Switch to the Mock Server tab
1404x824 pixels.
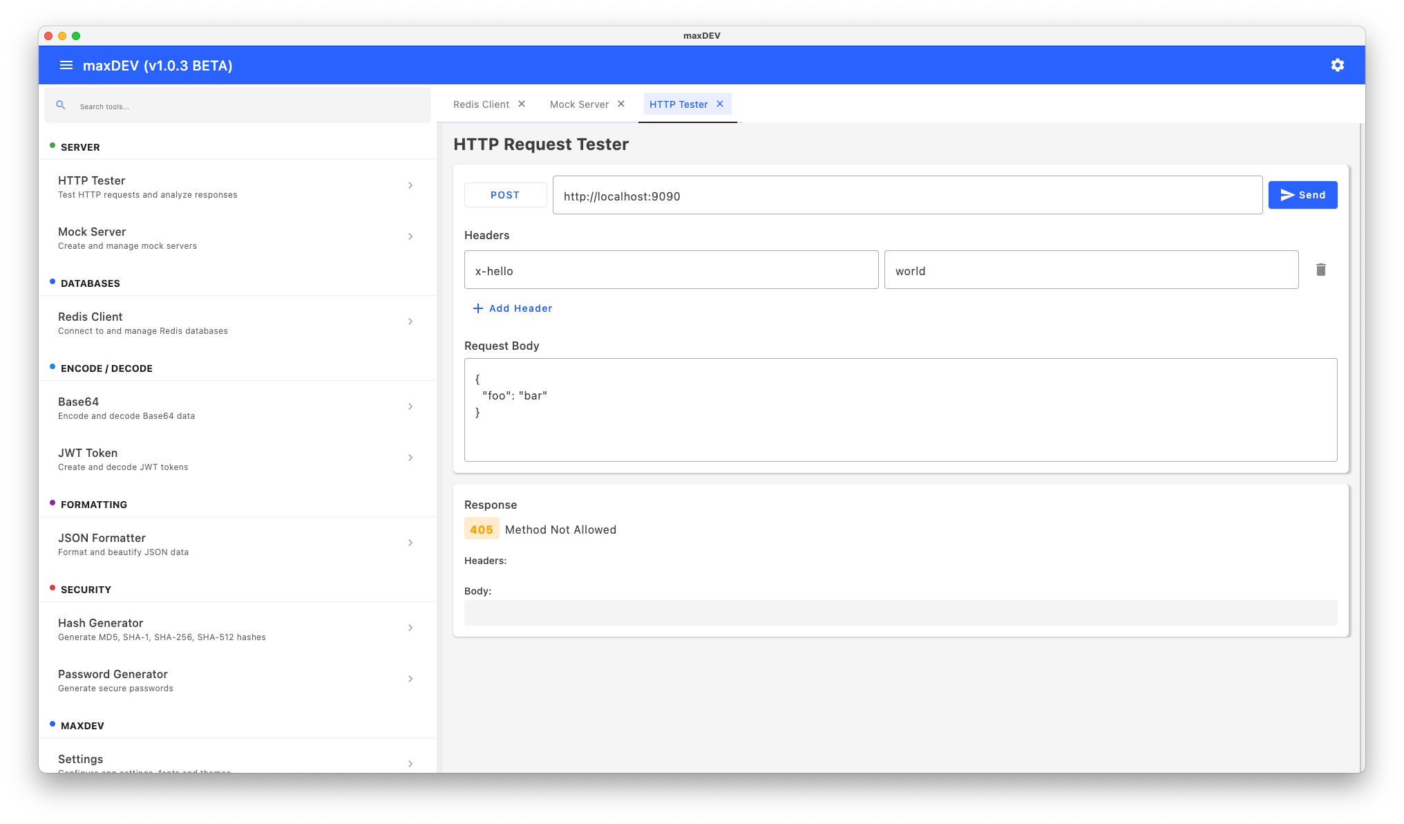(x=579, y=104)
